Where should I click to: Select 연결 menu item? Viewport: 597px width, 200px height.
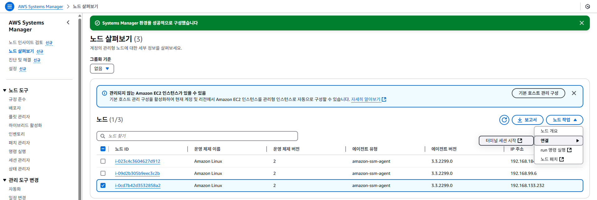(558, 141)
